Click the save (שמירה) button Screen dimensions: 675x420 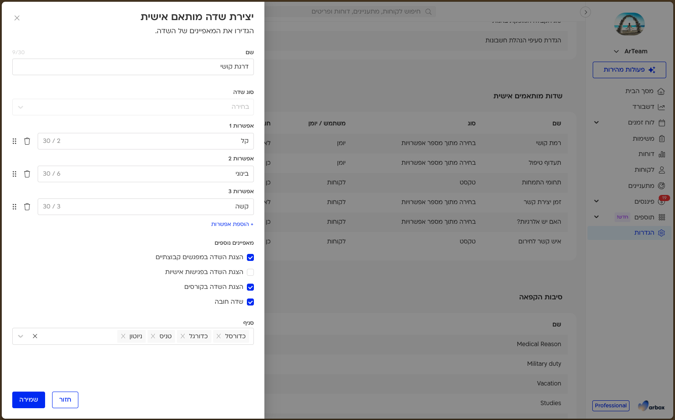28,400
